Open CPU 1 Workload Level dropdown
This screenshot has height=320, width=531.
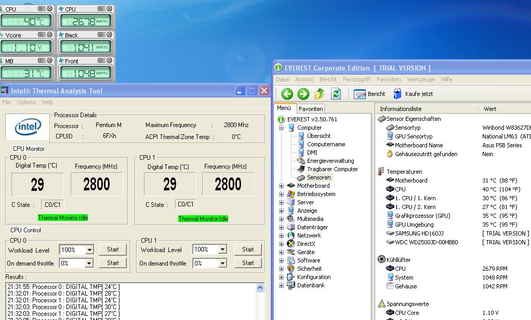click(222, 249)
